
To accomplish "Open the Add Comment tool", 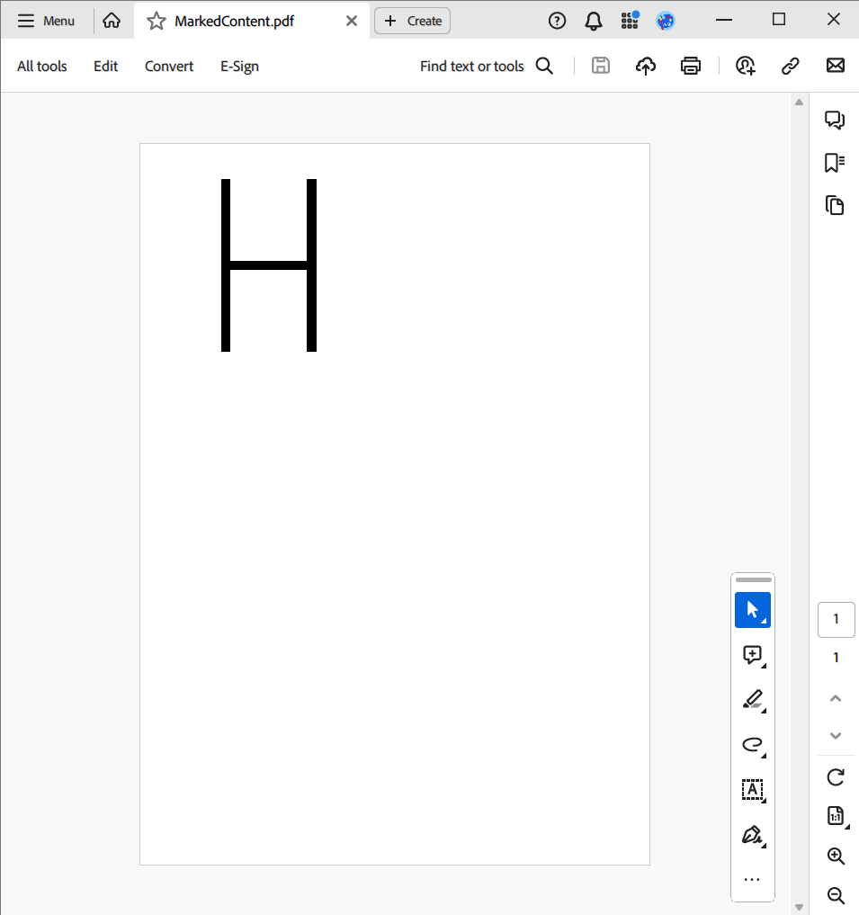I will point(752,655).
